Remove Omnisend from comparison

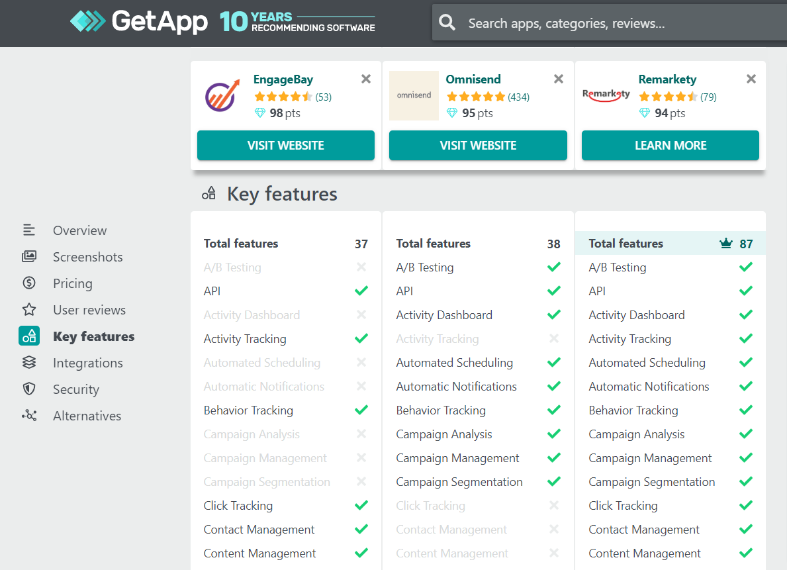(x=559, y=79)
